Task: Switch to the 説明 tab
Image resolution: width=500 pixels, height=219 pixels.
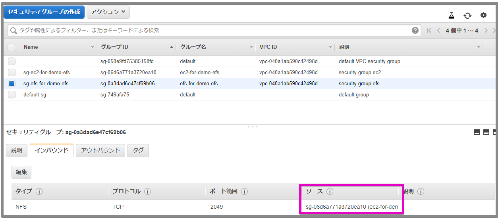Action: click(x=17, y=150)
